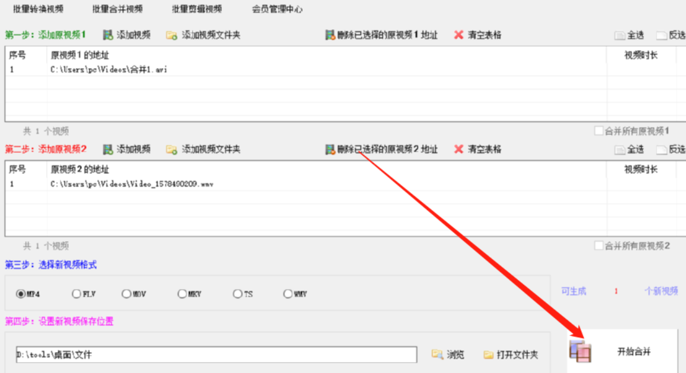This screenshot has height=373, width=686.
Task: Click delete icon for 原视频1 地址
Action: [330, 35]
